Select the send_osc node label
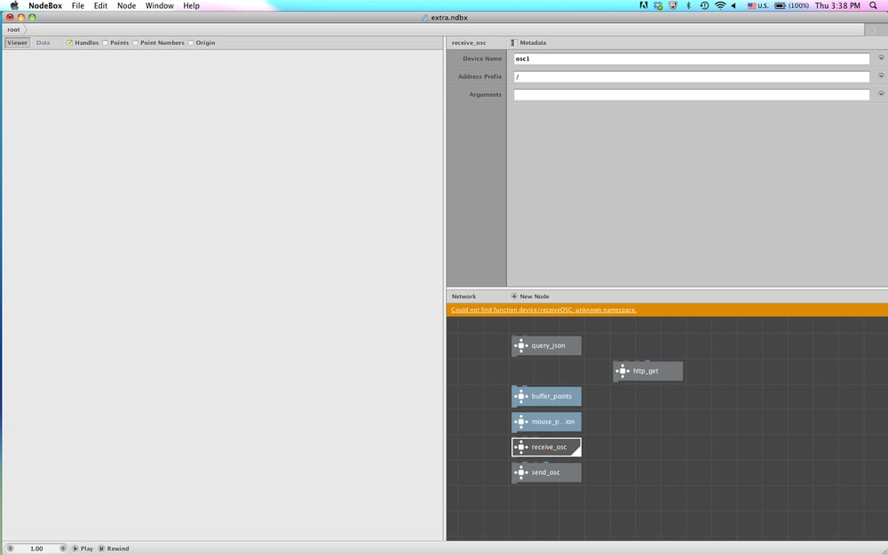This screenshot has width=888, height=555. point(545,472)
